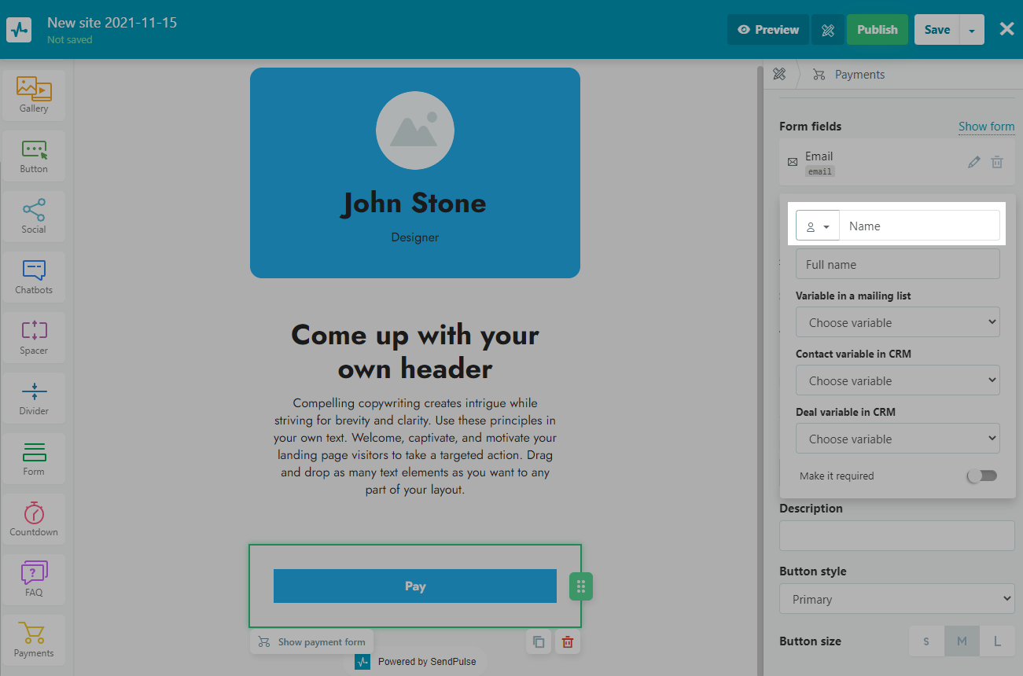Pick the FAQ widget

[x=34, y=579]
